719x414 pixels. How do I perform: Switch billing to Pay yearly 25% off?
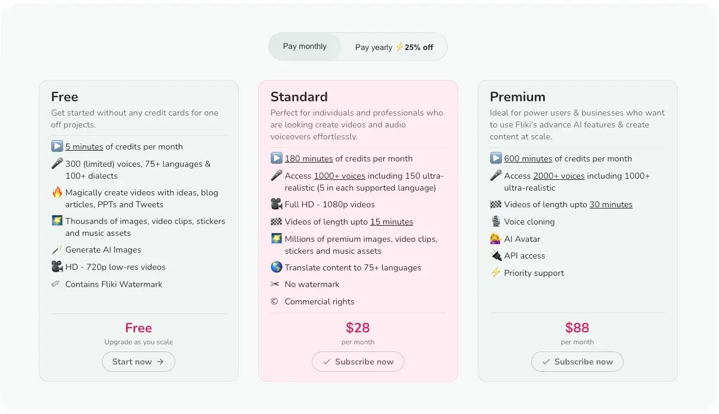pos(394,47)
